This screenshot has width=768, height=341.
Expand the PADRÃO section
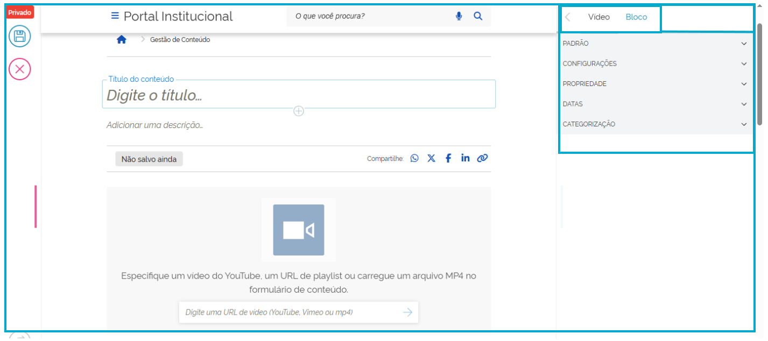tap(655, 44)
